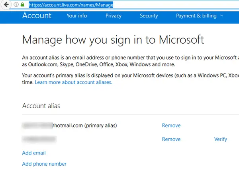The height and width of the screenshot is (178, 239).
Task: Click the browser back arrow button
Action: (x=6, y=5)
